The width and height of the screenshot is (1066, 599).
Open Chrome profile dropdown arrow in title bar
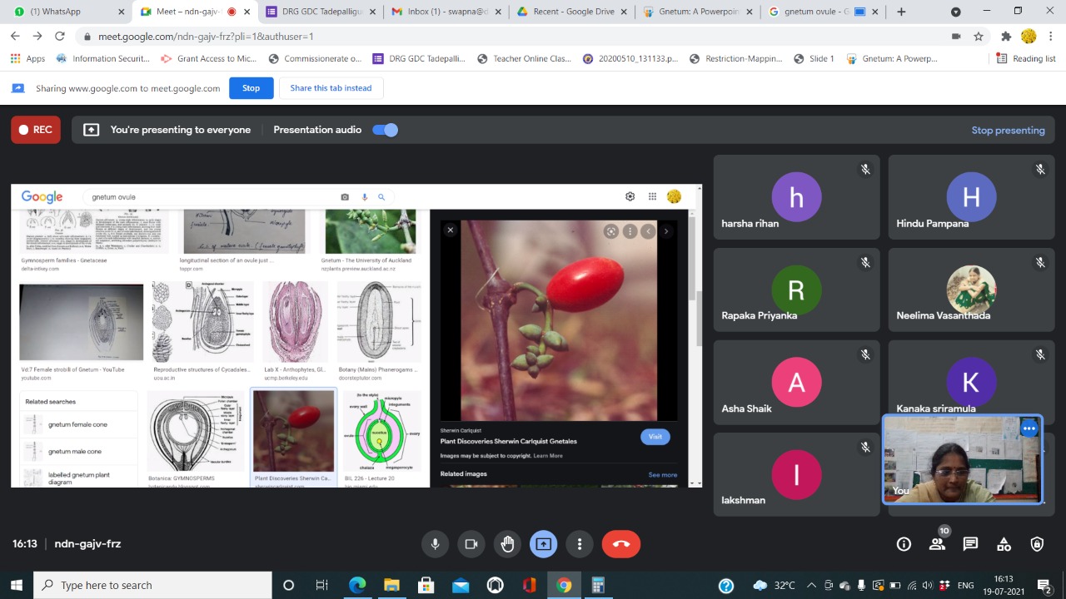(955, 12)
